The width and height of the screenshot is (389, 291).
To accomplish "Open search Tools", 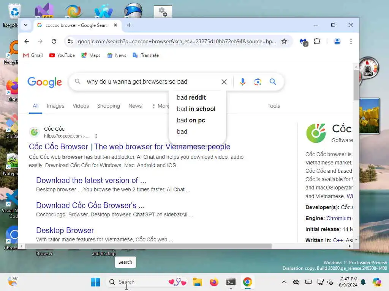I will click(274, 106).
